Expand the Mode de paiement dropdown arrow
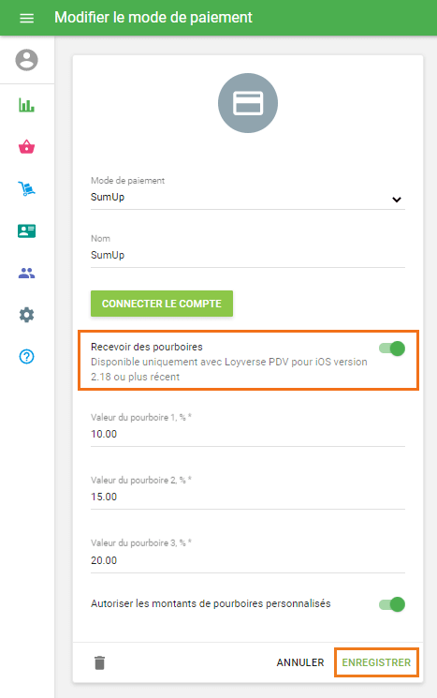 pyautogui.click(x=397, y=200)
